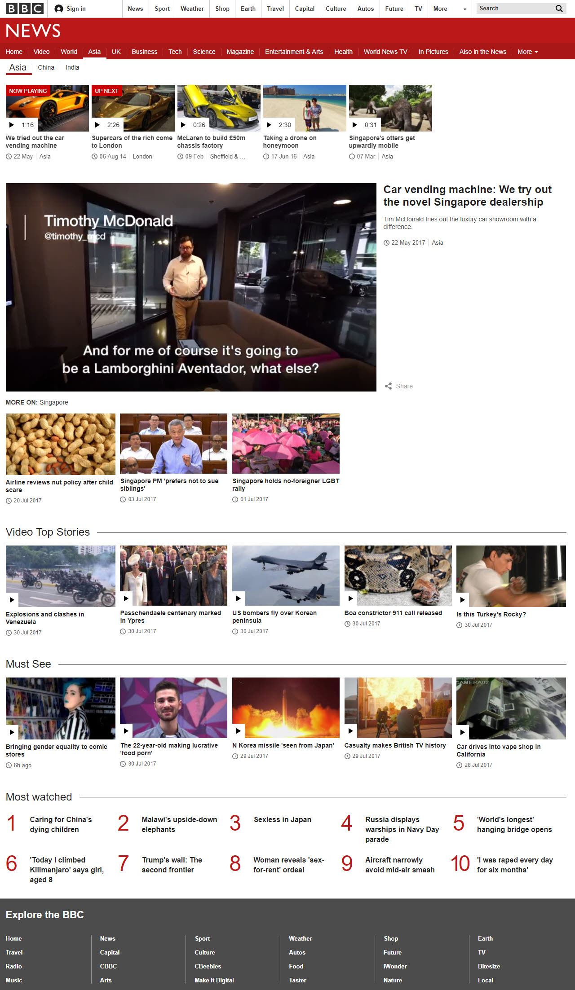Open 'World's longest' hanging bridge opens
The height and width of the screenshot is (990, 575).
[514, 824]
